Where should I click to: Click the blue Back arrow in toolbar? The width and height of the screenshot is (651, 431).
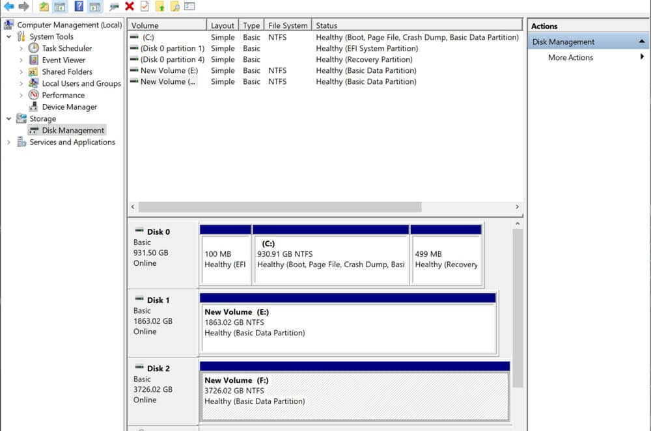point(8,7)
